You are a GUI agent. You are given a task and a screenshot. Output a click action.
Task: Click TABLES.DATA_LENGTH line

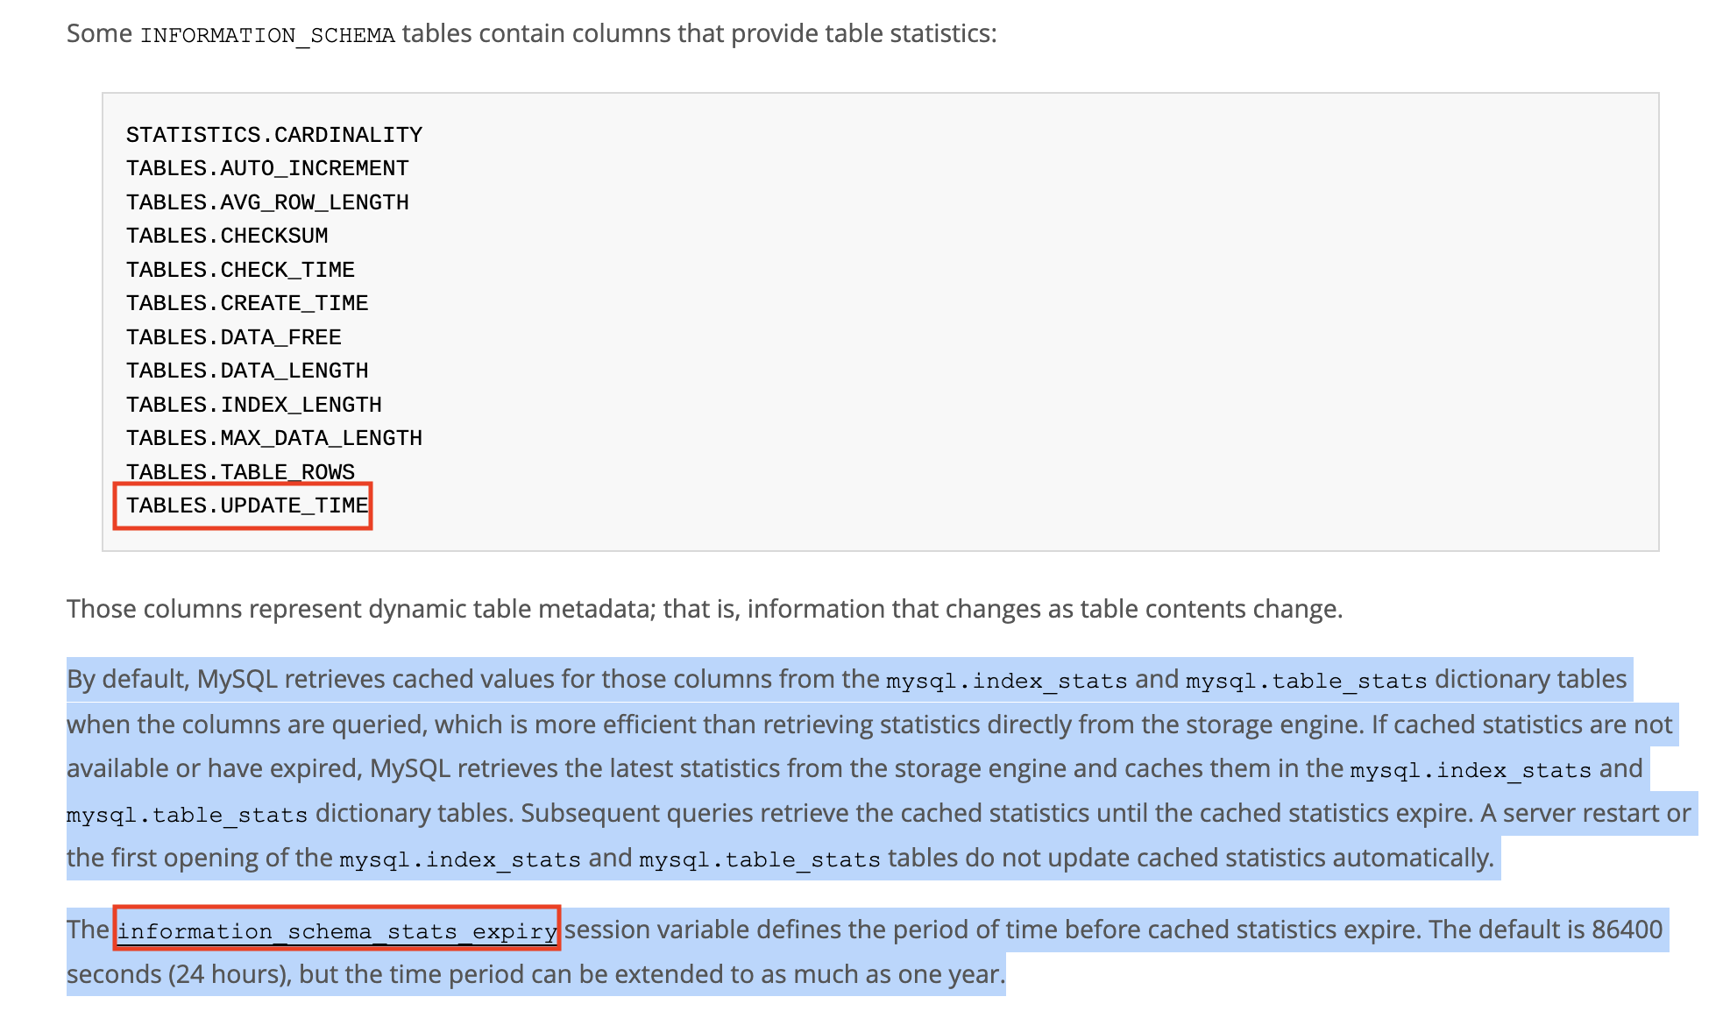point(247,371)
